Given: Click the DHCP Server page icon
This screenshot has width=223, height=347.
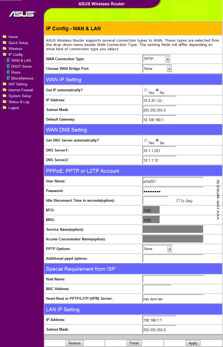Looking at the screenshot, I should click(8, 66).
